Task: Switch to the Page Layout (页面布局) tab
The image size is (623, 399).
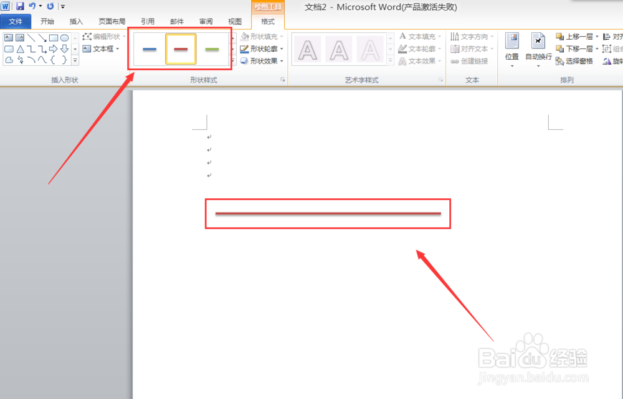Action: (112, 21)
